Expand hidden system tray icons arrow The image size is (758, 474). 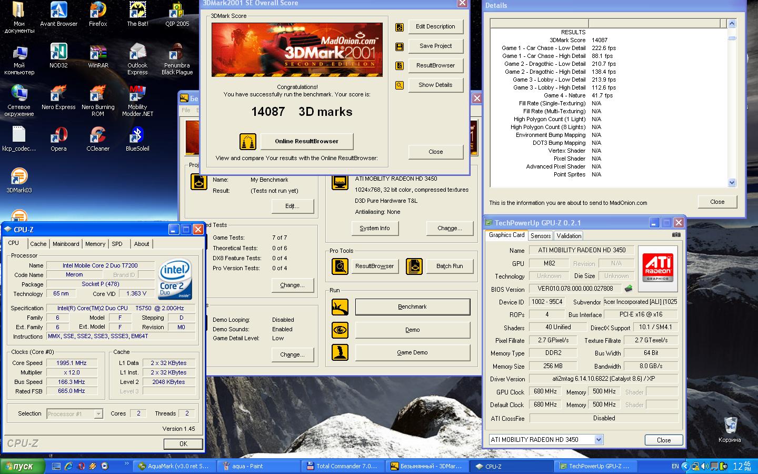pos(685,466)
